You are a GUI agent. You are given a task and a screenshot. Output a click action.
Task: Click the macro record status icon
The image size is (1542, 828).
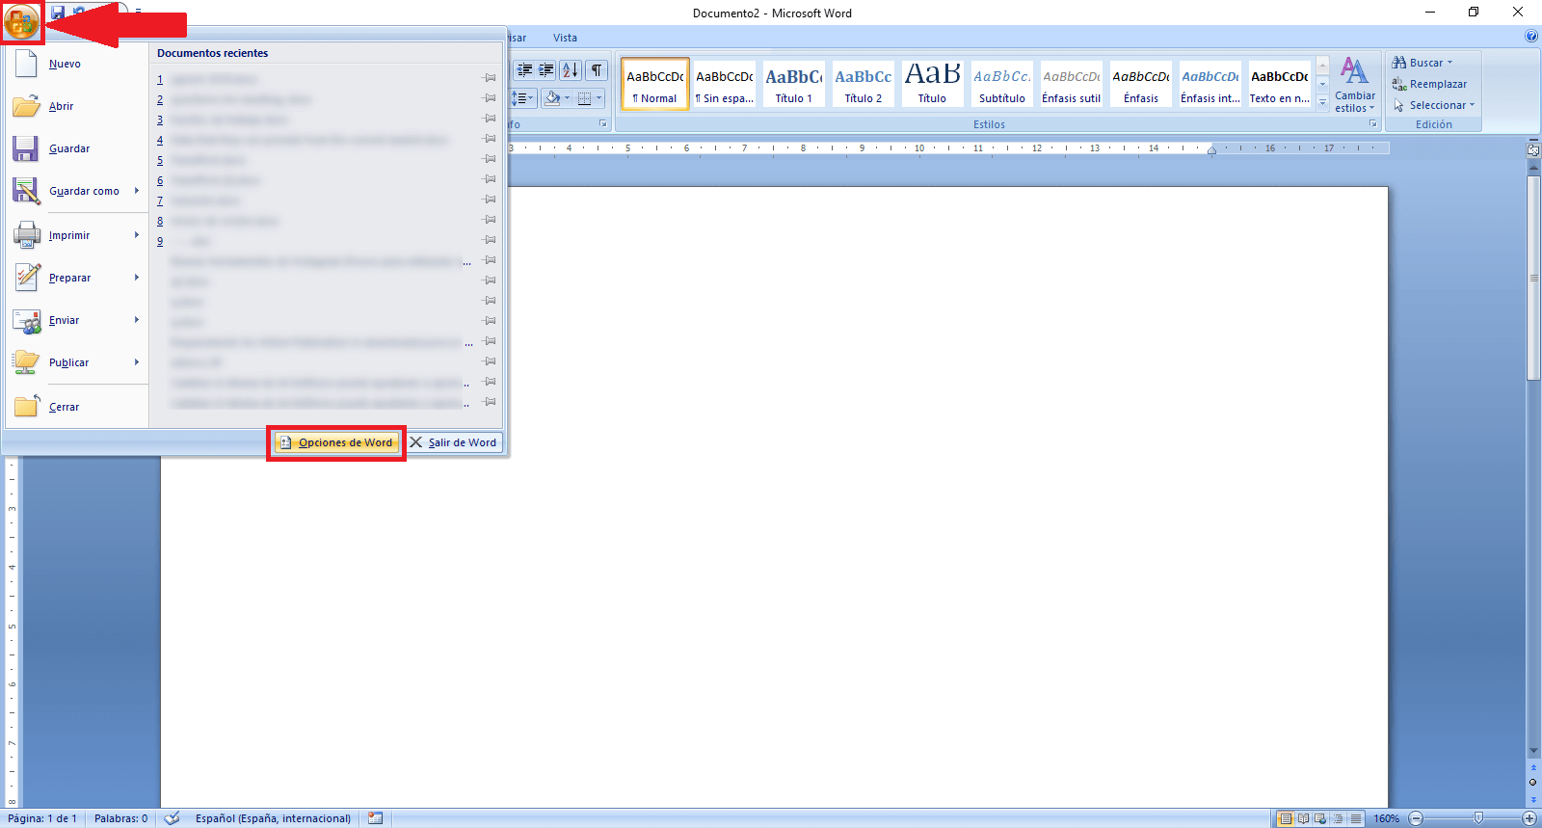tap(375, 818)
